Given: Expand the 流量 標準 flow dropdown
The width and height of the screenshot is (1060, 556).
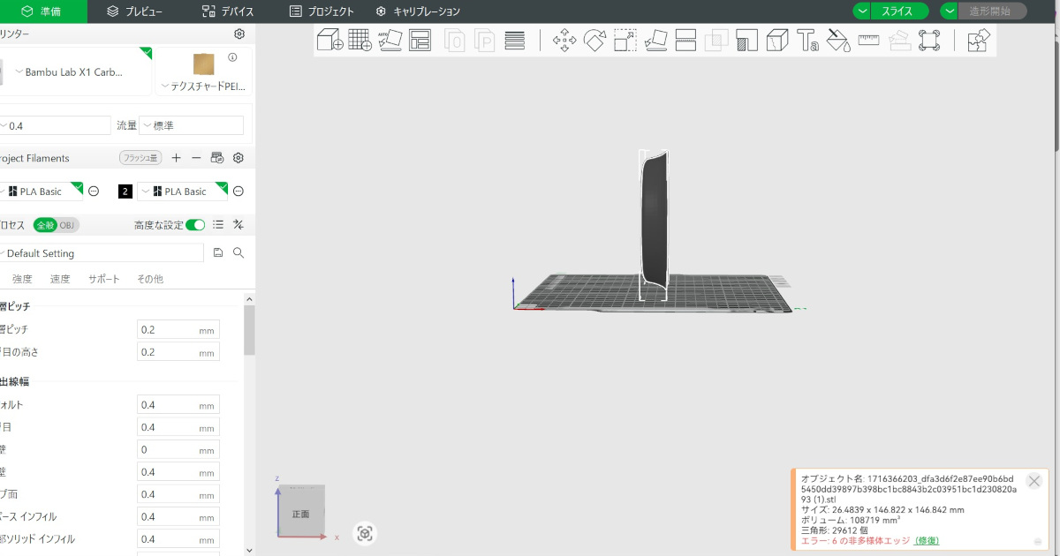Looking at the screenshot, I should 191,125.
